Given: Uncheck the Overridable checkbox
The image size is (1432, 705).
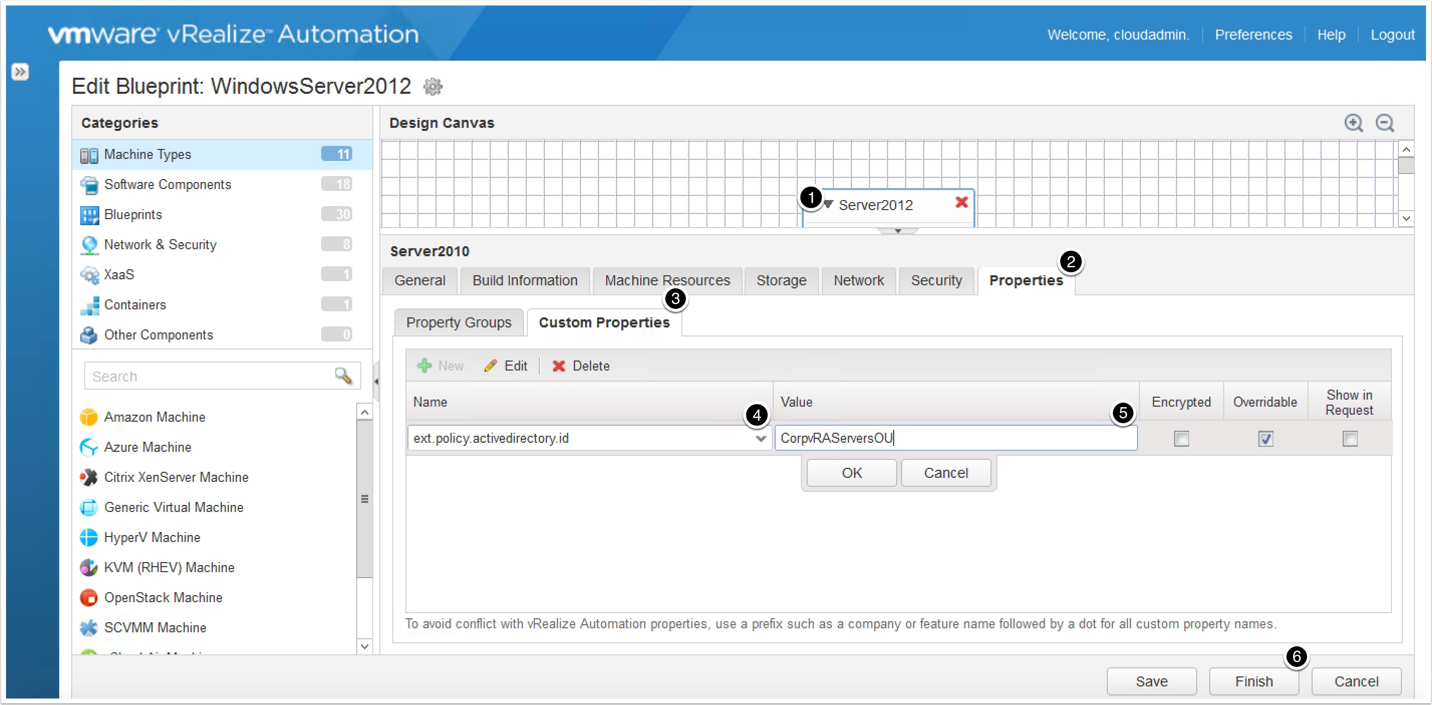Looking at the screenshot, I should point(1266,438).
